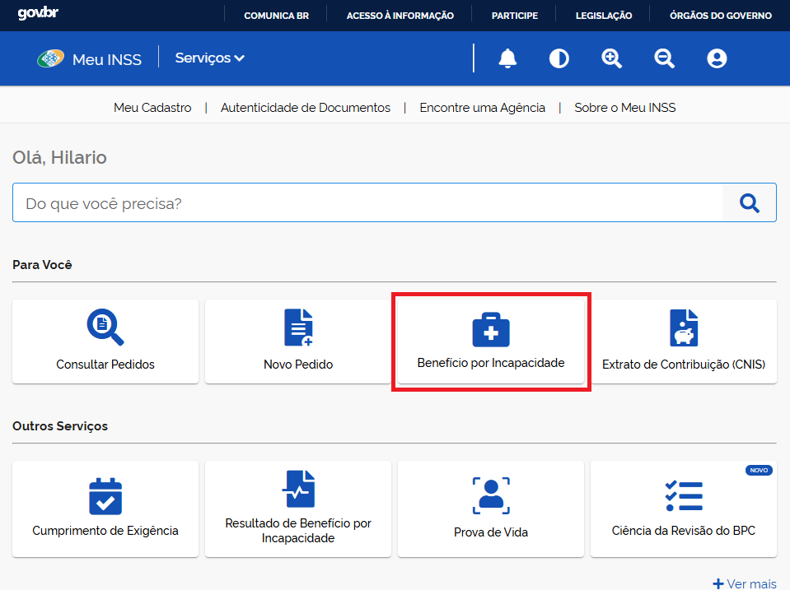The image size is (790, 590).
Task: Open LEGISLAÇÃO menu item
Action: pos(604,16)
